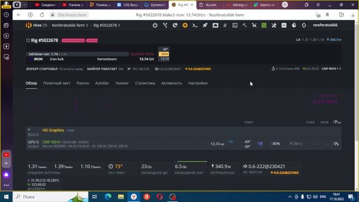
Task: Go back with the browser back arrow
Action: click(x=19, y=15)
